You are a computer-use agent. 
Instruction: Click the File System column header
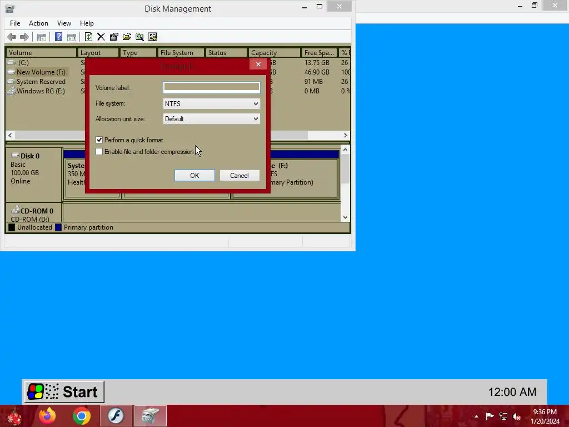[181, 53]
